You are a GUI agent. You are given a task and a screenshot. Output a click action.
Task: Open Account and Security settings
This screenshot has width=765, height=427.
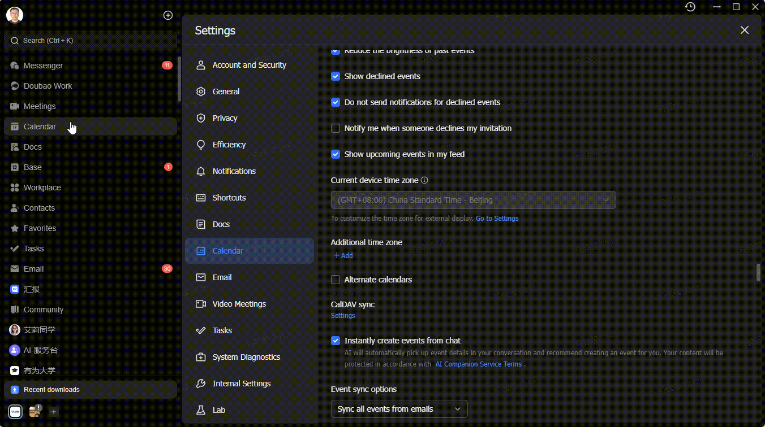click(250, 65)
